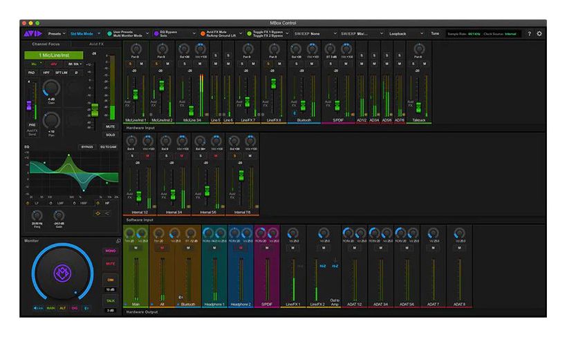Screen dimensions: 567x337
Task: Click the EQ Gain knob
Action: [59, 215]
